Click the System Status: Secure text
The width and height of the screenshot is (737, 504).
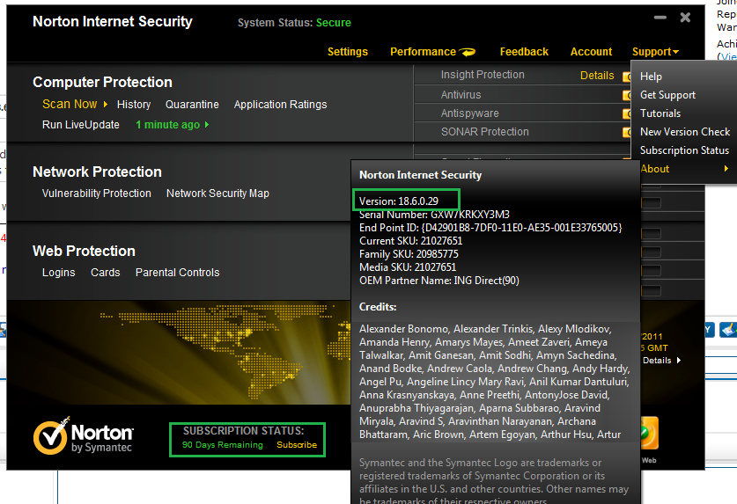294,23
